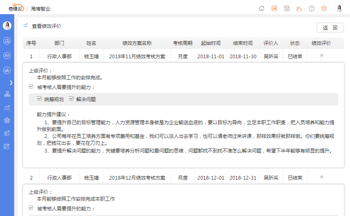Click the 姓名 column header
This screenshot has height=216, width=350.
[91, 43]
